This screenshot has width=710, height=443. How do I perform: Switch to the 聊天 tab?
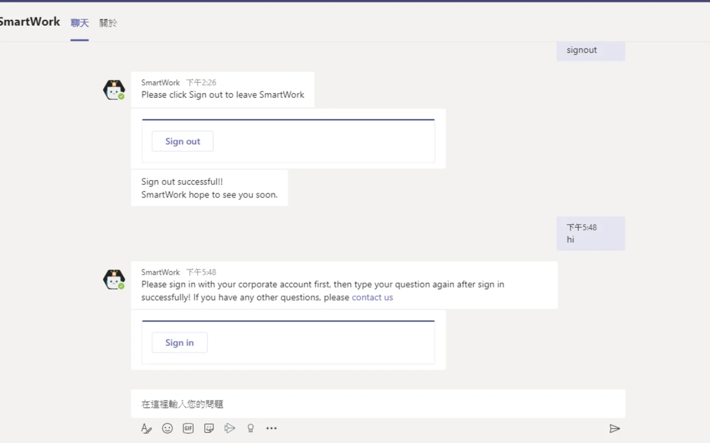pos(80,23)
